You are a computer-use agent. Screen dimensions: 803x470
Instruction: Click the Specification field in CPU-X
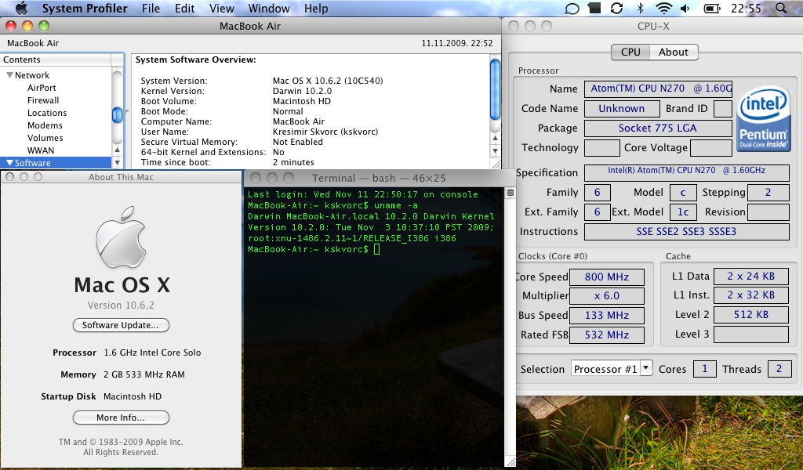686,172
